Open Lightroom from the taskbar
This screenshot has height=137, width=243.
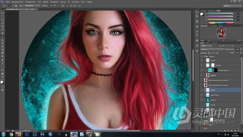click(x=35, y=134)
